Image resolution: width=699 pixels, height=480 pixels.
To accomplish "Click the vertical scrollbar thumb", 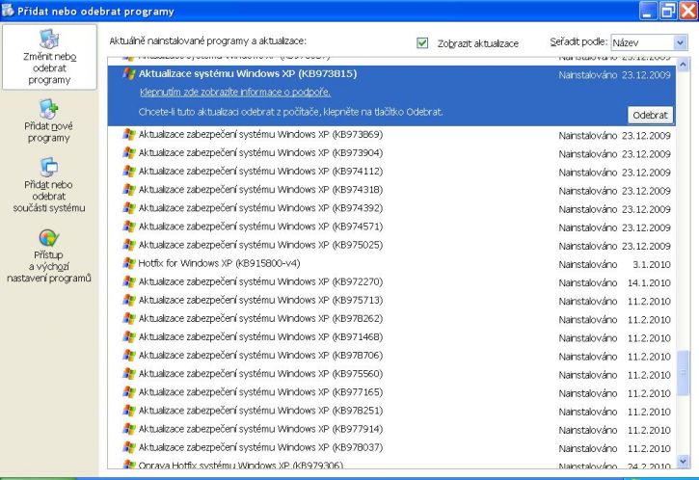I will (x=683, y=373).
